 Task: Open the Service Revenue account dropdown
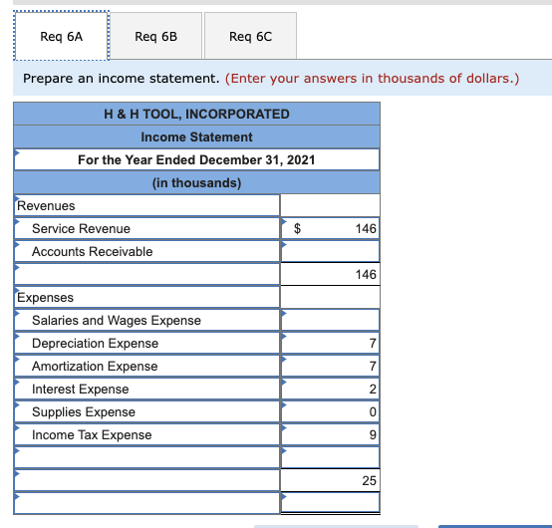[147, 228]
